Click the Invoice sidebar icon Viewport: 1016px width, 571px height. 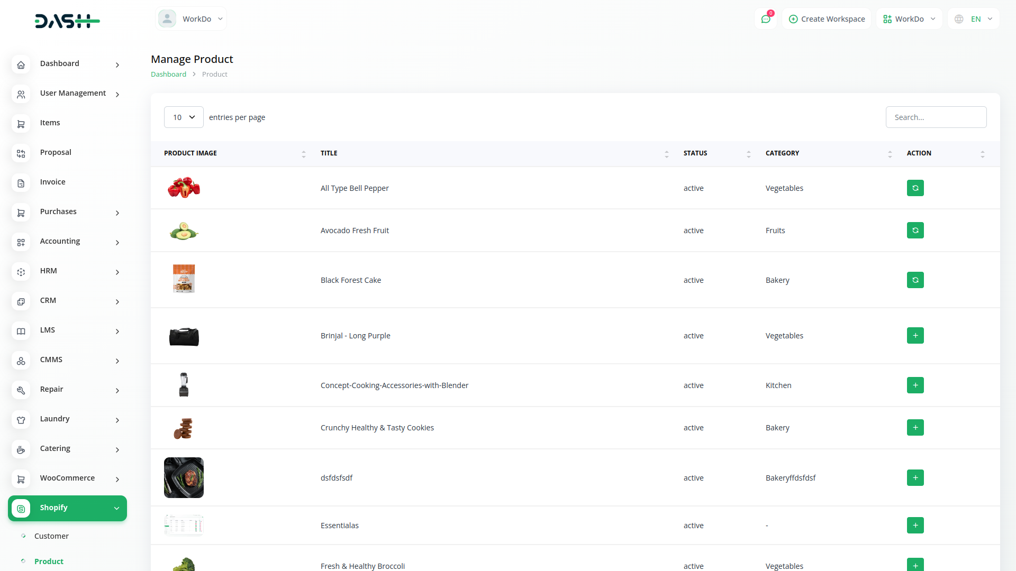(21, 183)
